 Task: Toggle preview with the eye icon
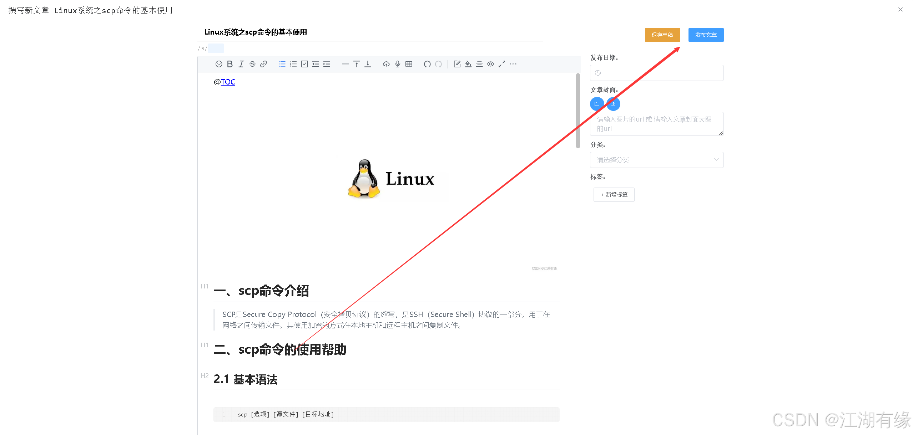[491, 64]
